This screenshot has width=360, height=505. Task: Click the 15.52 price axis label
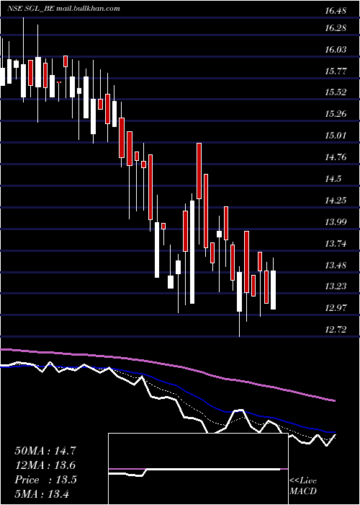click(x=336, y=92)
